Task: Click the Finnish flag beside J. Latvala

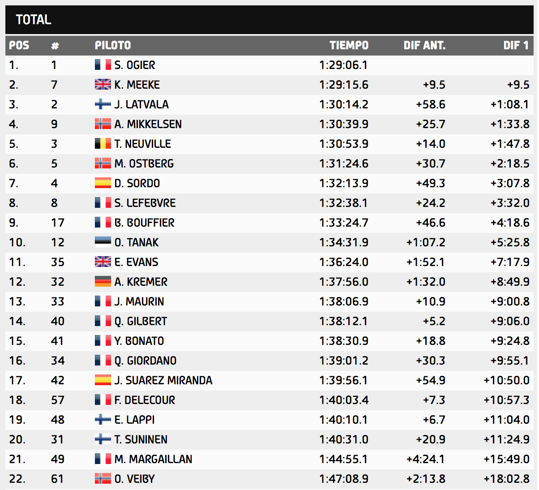Action: (x=103, y=104)
